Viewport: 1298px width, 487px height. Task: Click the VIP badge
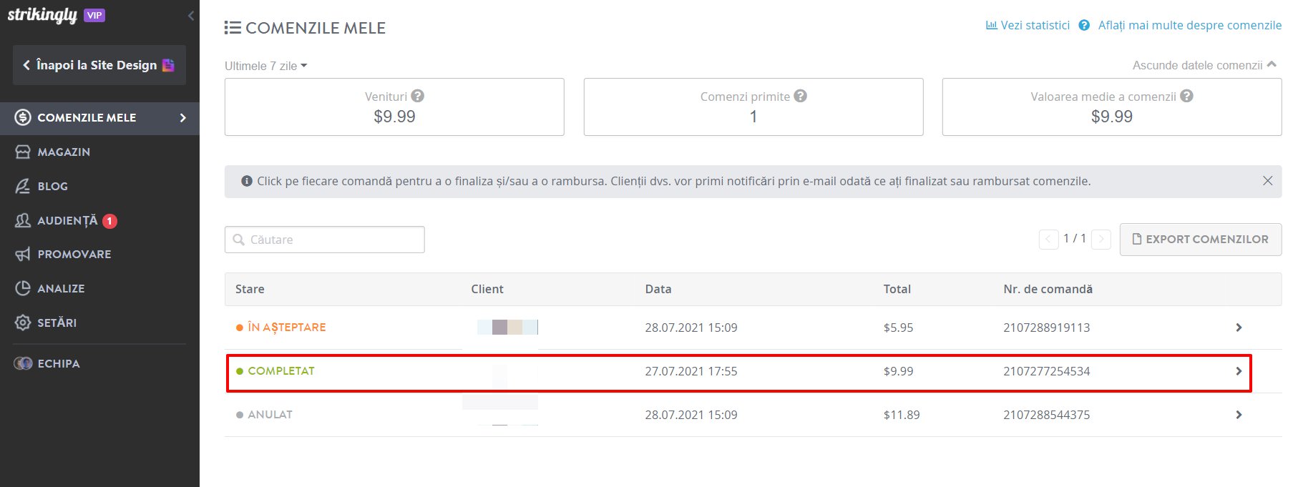click(x=94, y=15)
